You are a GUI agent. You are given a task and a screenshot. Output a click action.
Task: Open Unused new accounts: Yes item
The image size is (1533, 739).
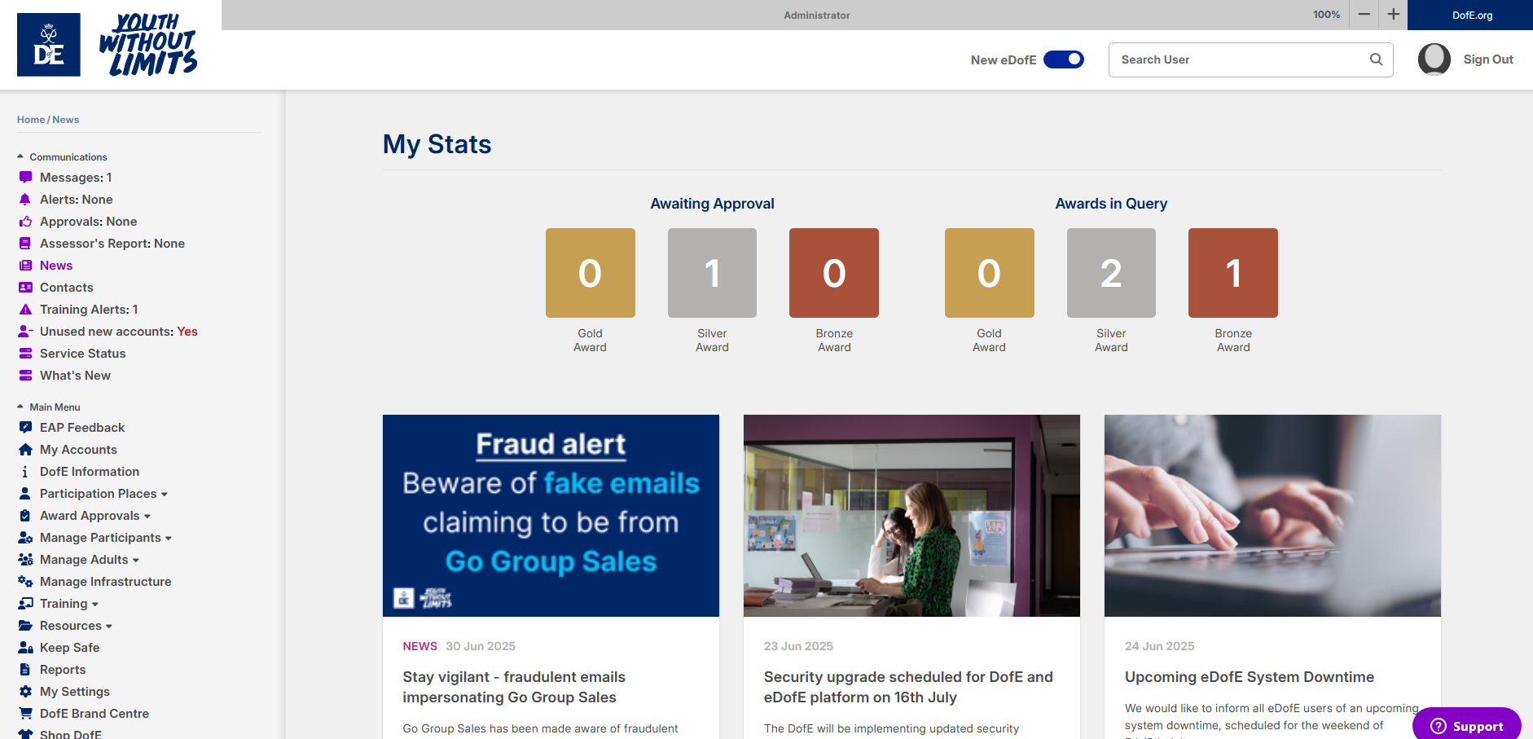[x=119, y=332]
